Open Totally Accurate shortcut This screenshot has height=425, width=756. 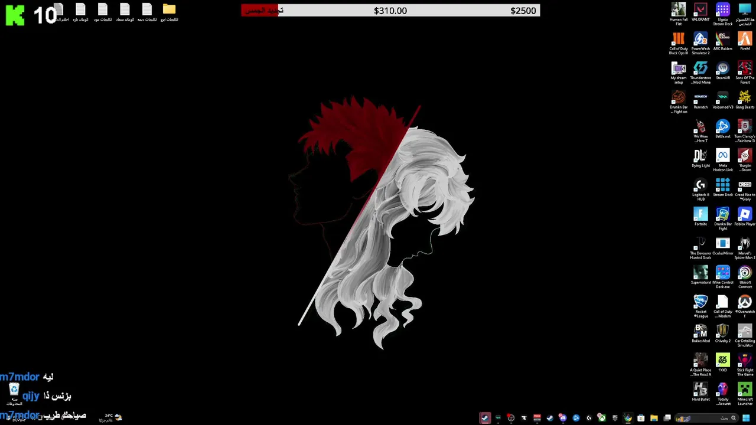click(723, 394)
